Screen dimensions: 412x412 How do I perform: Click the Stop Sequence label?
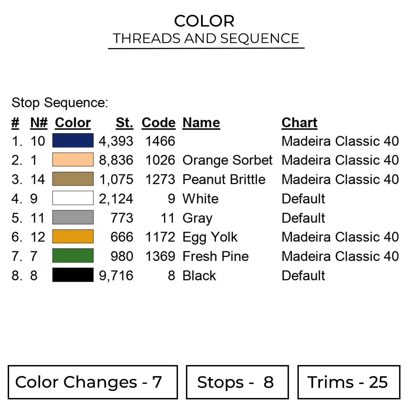point(60,103)
